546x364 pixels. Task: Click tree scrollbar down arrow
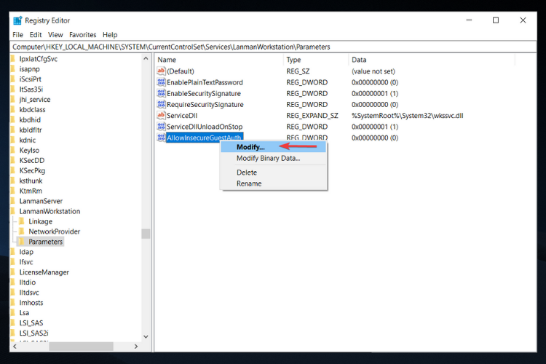(146, 337)
